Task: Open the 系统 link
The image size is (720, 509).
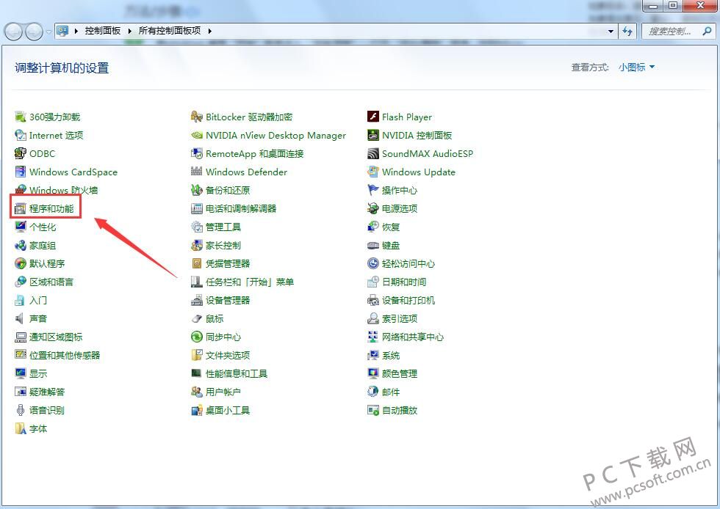Action: (x=391, y=356)
